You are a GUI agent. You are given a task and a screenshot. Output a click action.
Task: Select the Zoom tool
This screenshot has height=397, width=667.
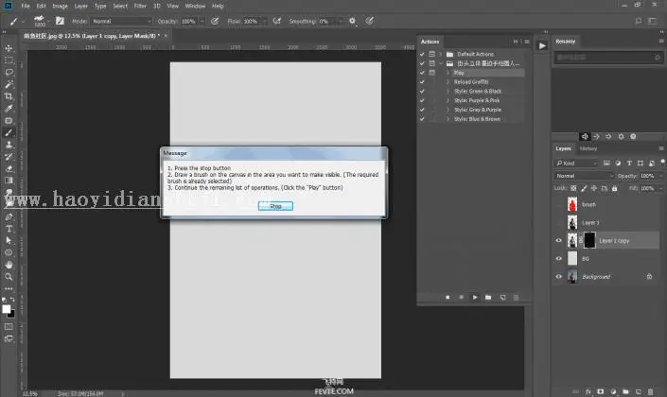pyautogui.click(x=9, y=277)
